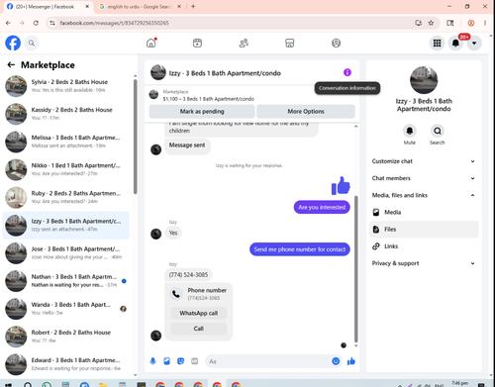Open Wanda - 3 Beds 1 Bath conversation

tap(66, 309)
